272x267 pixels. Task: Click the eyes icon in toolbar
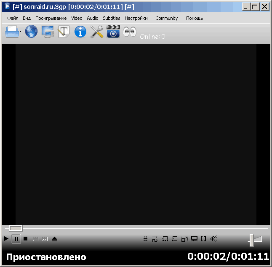click(130, 32)
